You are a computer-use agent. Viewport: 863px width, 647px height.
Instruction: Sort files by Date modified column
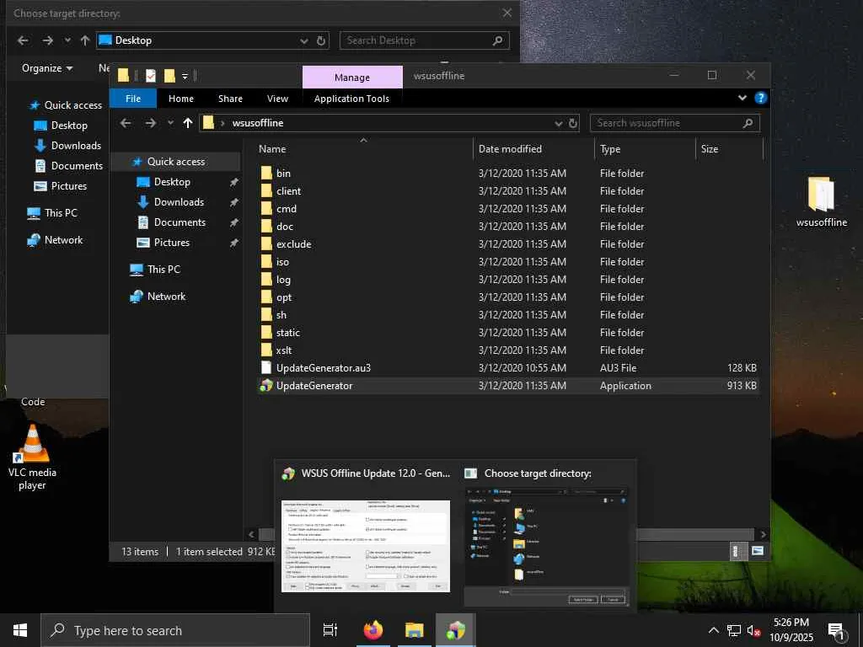pyautogui.click(x=533, y=148)
